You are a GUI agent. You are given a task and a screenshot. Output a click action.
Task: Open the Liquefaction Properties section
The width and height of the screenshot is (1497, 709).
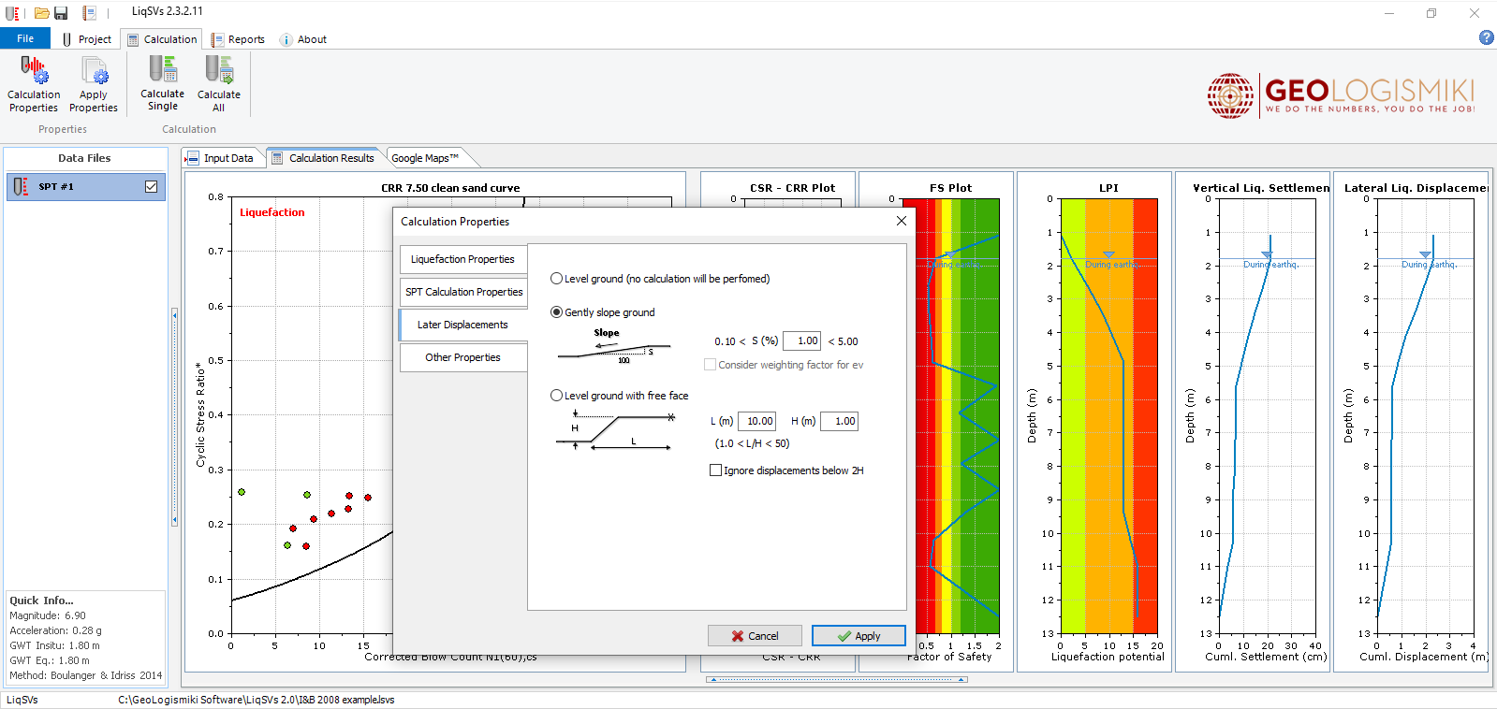point(462,259)
